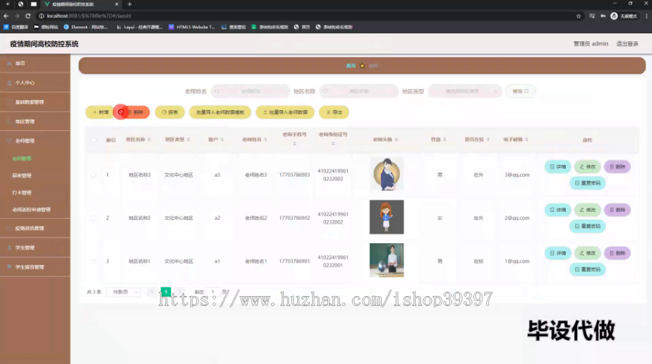Open the 地区类型 select dropdown
652x364 pixels.
click(x=465, y=91)
